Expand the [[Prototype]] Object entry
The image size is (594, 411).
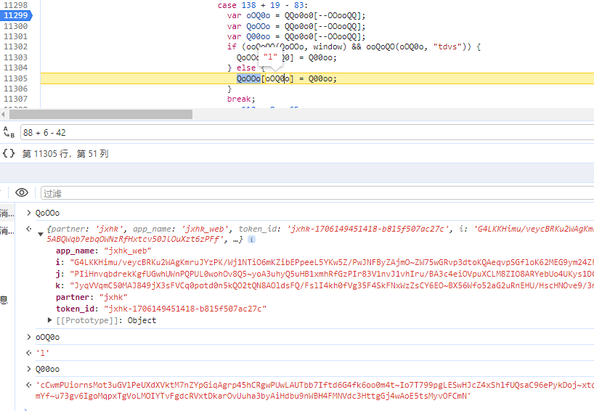[50, 320]
